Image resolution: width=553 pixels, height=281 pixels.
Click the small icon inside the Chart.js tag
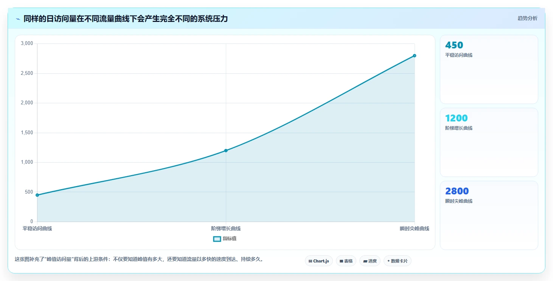(310, 261)
